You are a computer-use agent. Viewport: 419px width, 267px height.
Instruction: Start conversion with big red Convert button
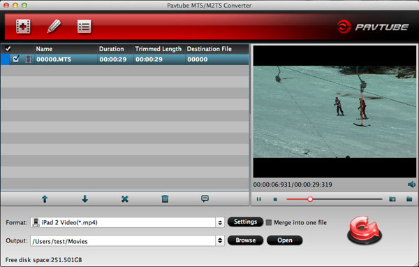[x=365, y=231]
